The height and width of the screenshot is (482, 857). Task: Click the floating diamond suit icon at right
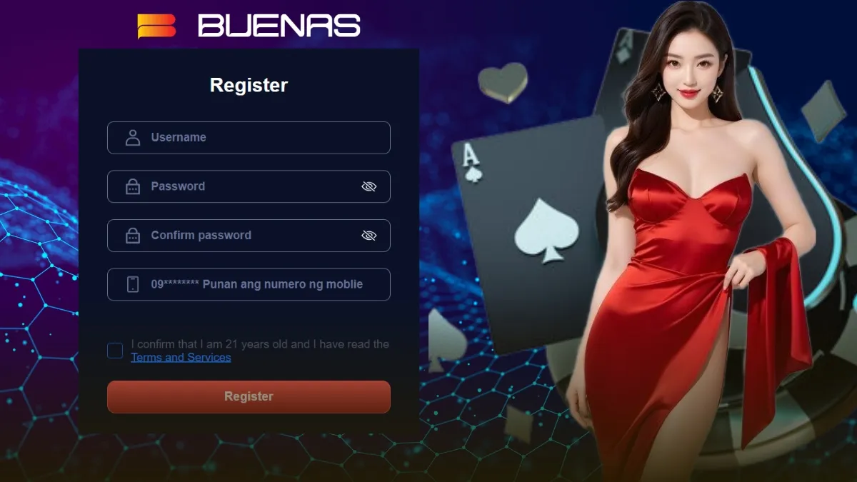823,111
